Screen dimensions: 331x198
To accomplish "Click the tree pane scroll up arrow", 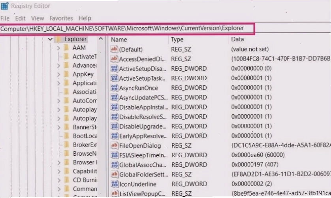I will point(101,39).
